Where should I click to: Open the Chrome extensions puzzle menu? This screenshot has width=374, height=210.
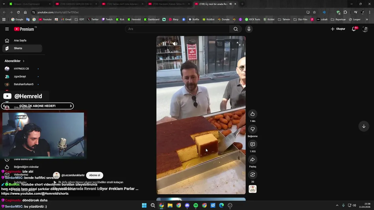(x=345, y=12)
